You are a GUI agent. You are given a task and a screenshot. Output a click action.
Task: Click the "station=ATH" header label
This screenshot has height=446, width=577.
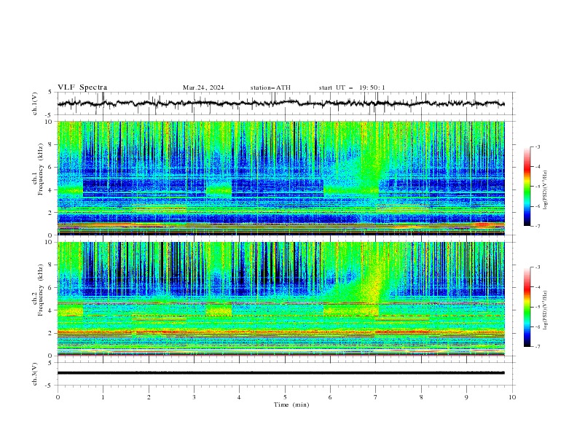(x=270, y=87)
